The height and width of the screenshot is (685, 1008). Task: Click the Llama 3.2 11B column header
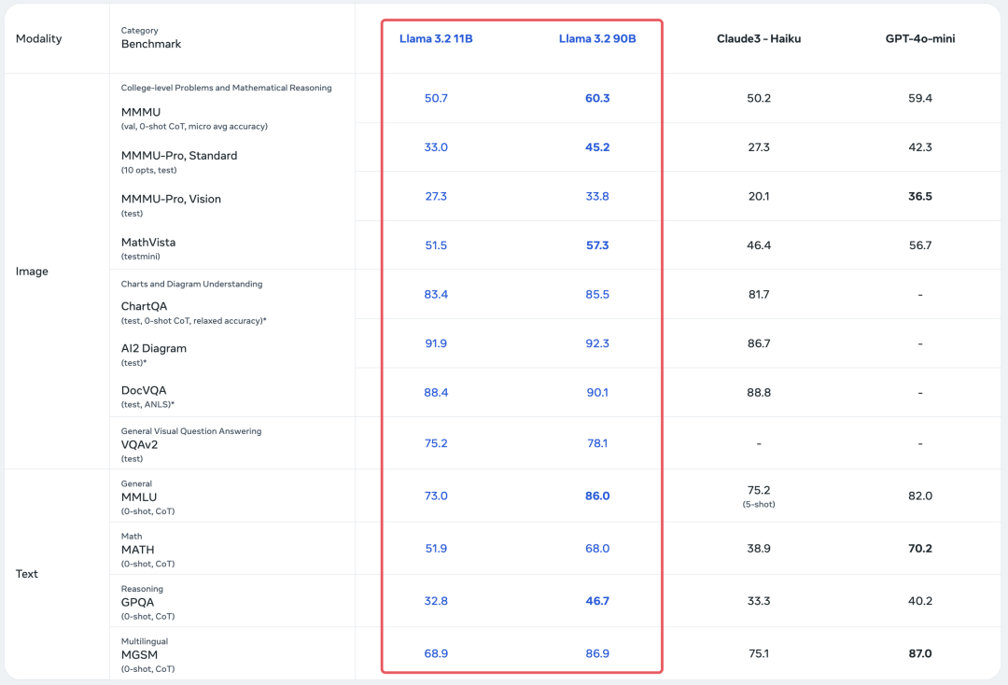pyautogui.click(x=436, y=39)
